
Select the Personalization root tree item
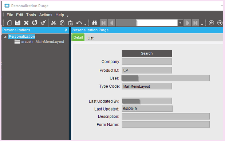tap(22, 37)
